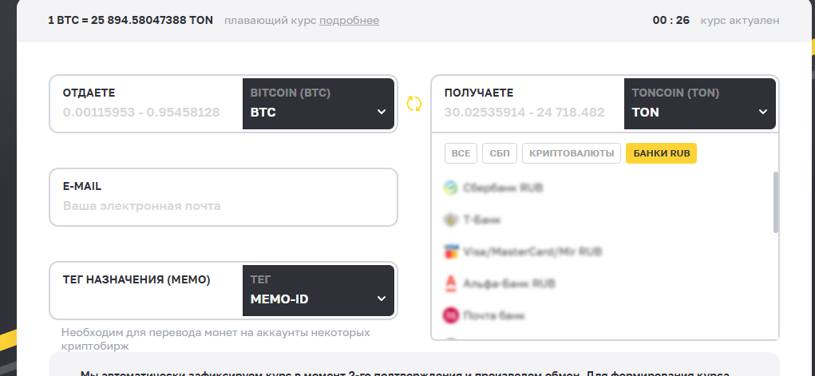
Task: Choose Visa/MasterCard/Mir RUB option
Action: (603, 251)
